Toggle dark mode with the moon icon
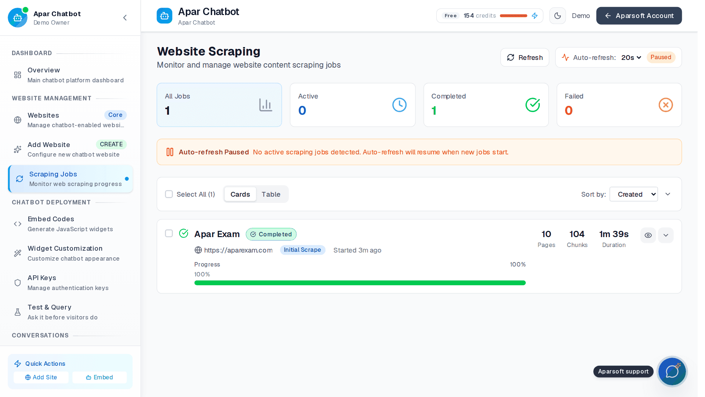The image size is (705, 397). [x=557, y=16]
